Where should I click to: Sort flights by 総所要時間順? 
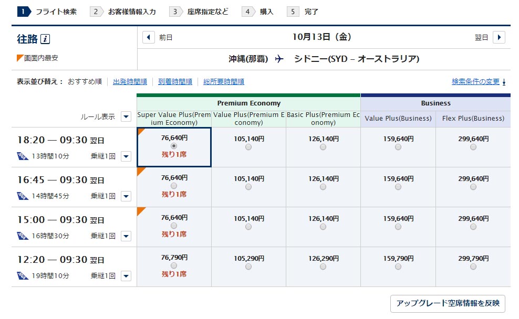(x=224, y=82)
